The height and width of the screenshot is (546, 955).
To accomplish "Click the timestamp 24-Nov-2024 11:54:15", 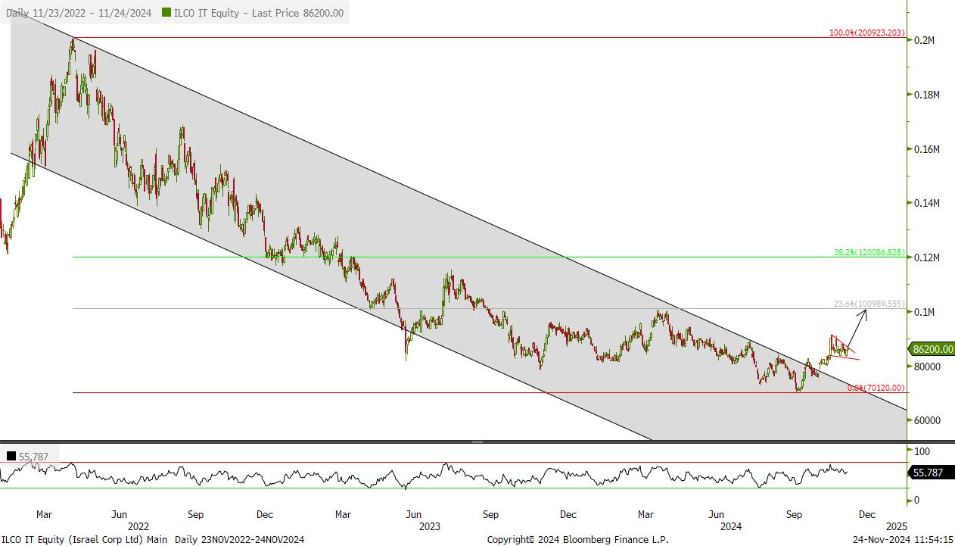I will [901, 539].
